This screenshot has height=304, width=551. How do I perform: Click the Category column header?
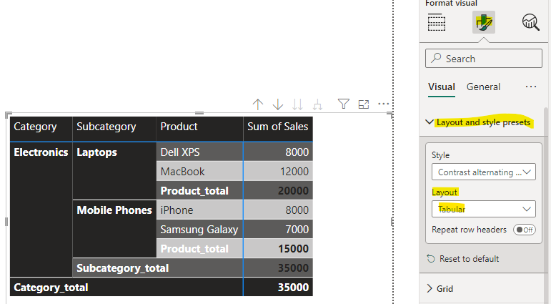(x=41, y=129)
